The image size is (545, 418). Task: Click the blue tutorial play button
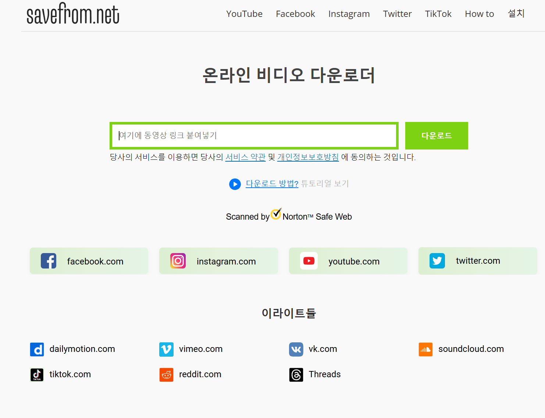(235, 184)
